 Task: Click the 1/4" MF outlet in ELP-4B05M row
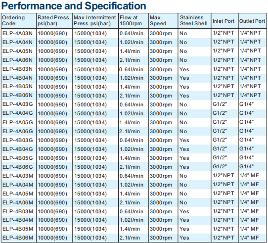[249, 229]
